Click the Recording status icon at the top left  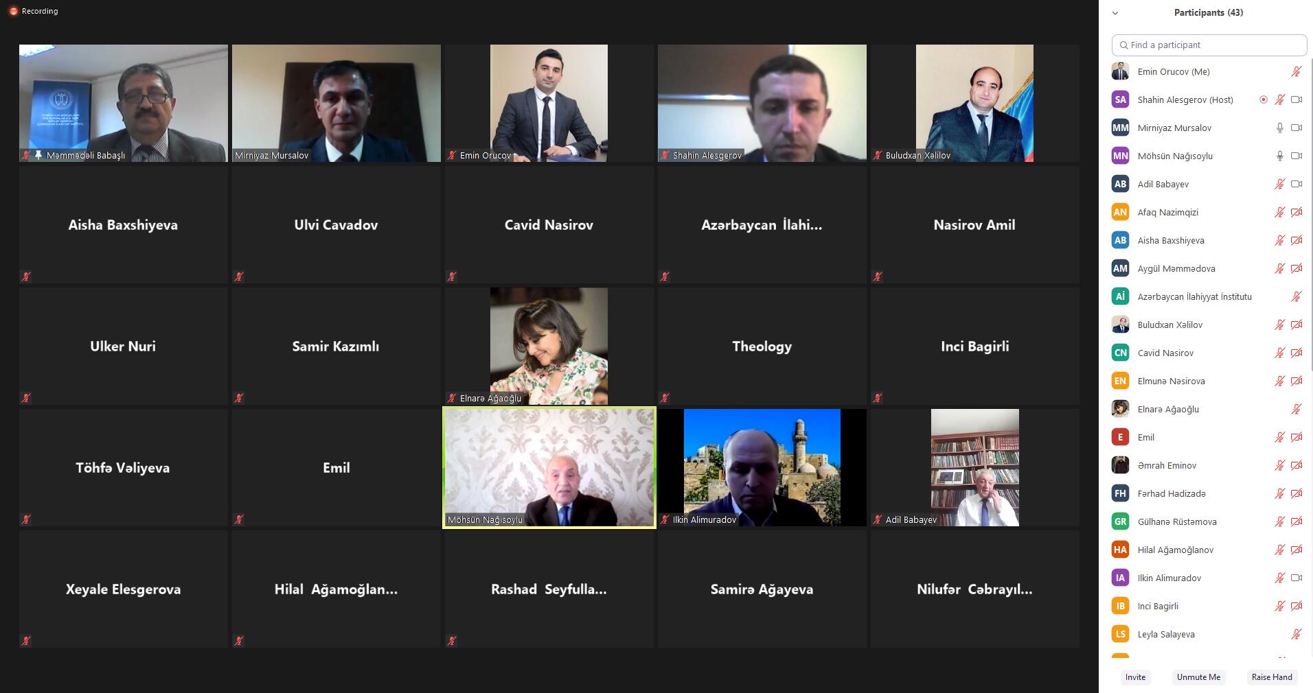(13, 11)
